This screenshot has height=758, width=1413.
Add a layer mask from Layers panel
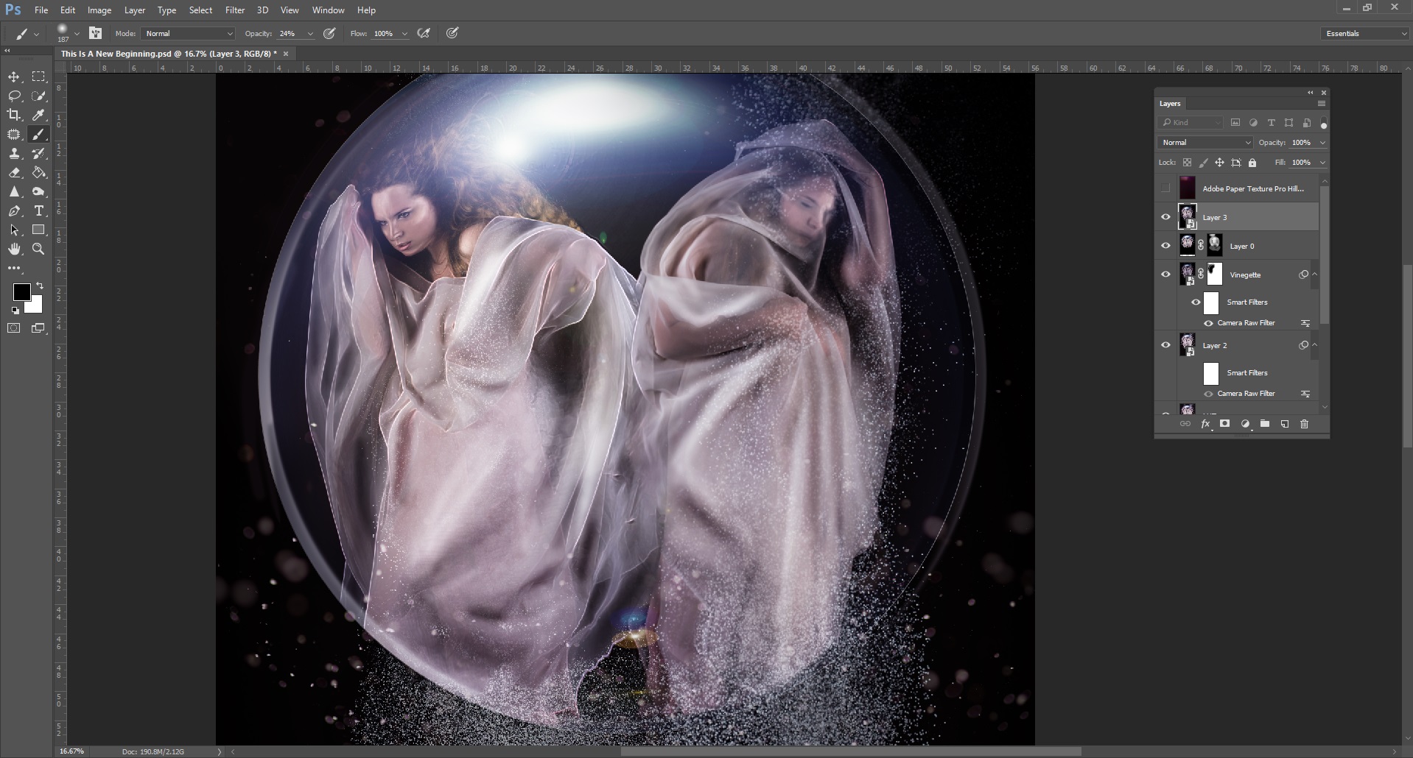[x=1224, y=424]
